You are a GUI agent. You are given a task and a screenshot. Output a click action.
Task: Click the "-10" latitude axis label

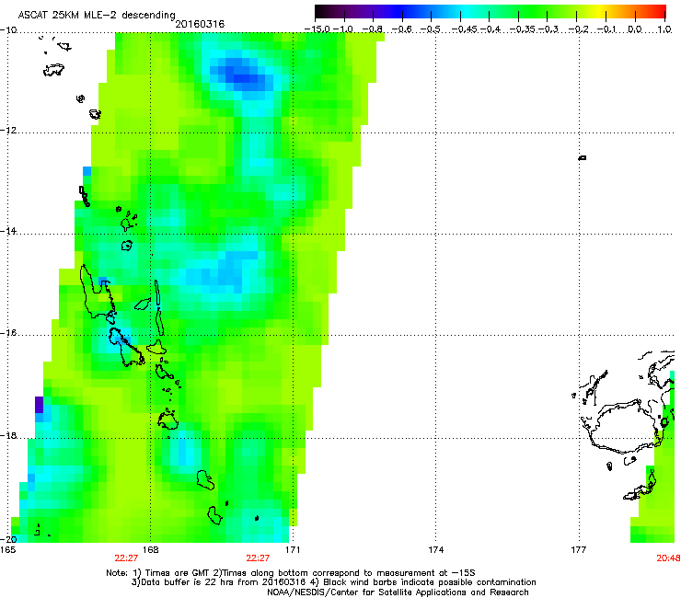click(x=8, y=30)
